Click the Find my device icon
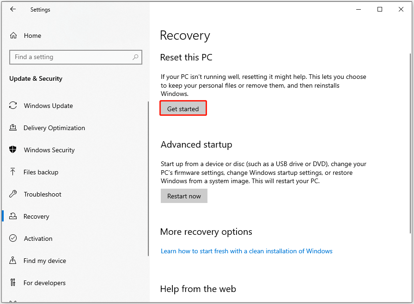This screenshot has width=414, height=304. click(x=13, y=261)
